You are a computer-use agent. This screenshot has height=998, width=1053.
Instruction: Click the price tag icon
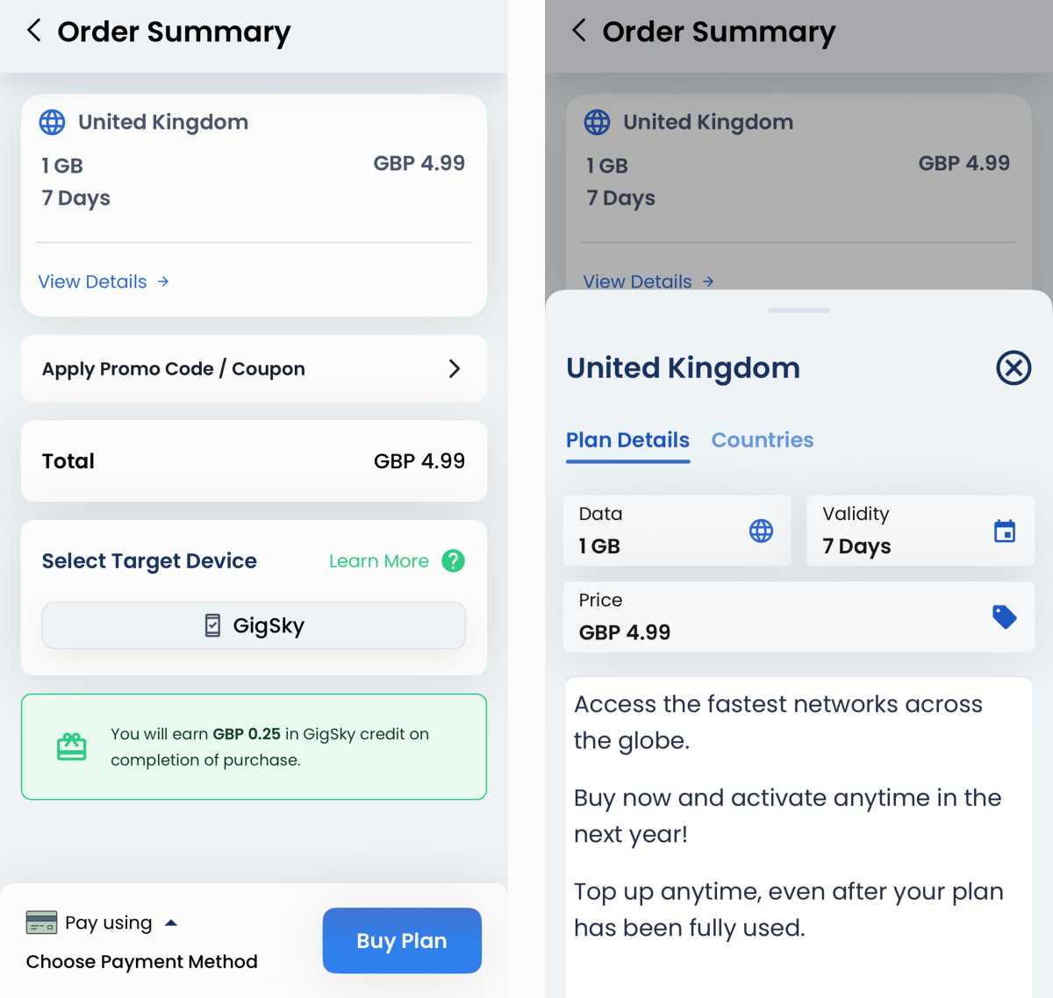[1004, 617]
